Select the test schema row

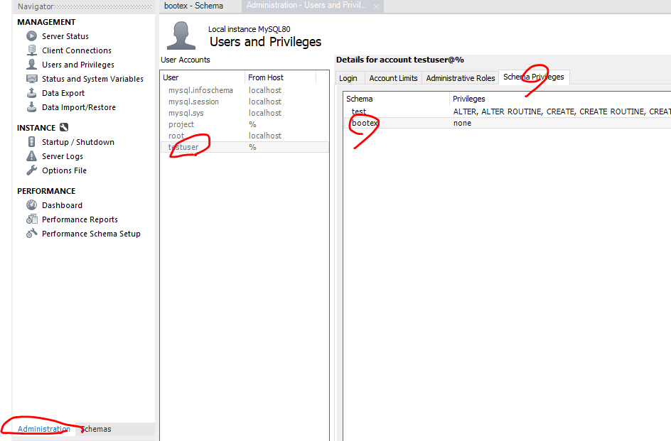click(508, 111)
